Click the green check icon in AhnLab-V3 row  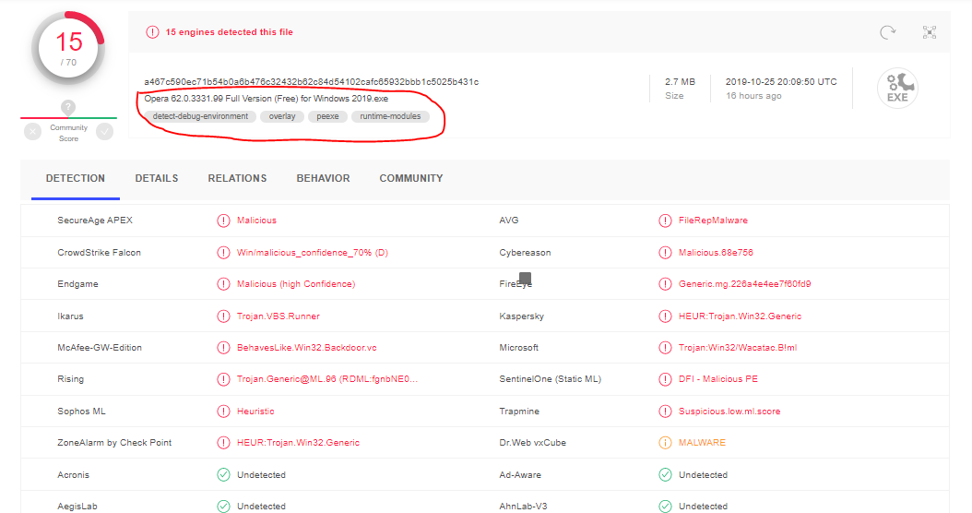coord(665,507)
